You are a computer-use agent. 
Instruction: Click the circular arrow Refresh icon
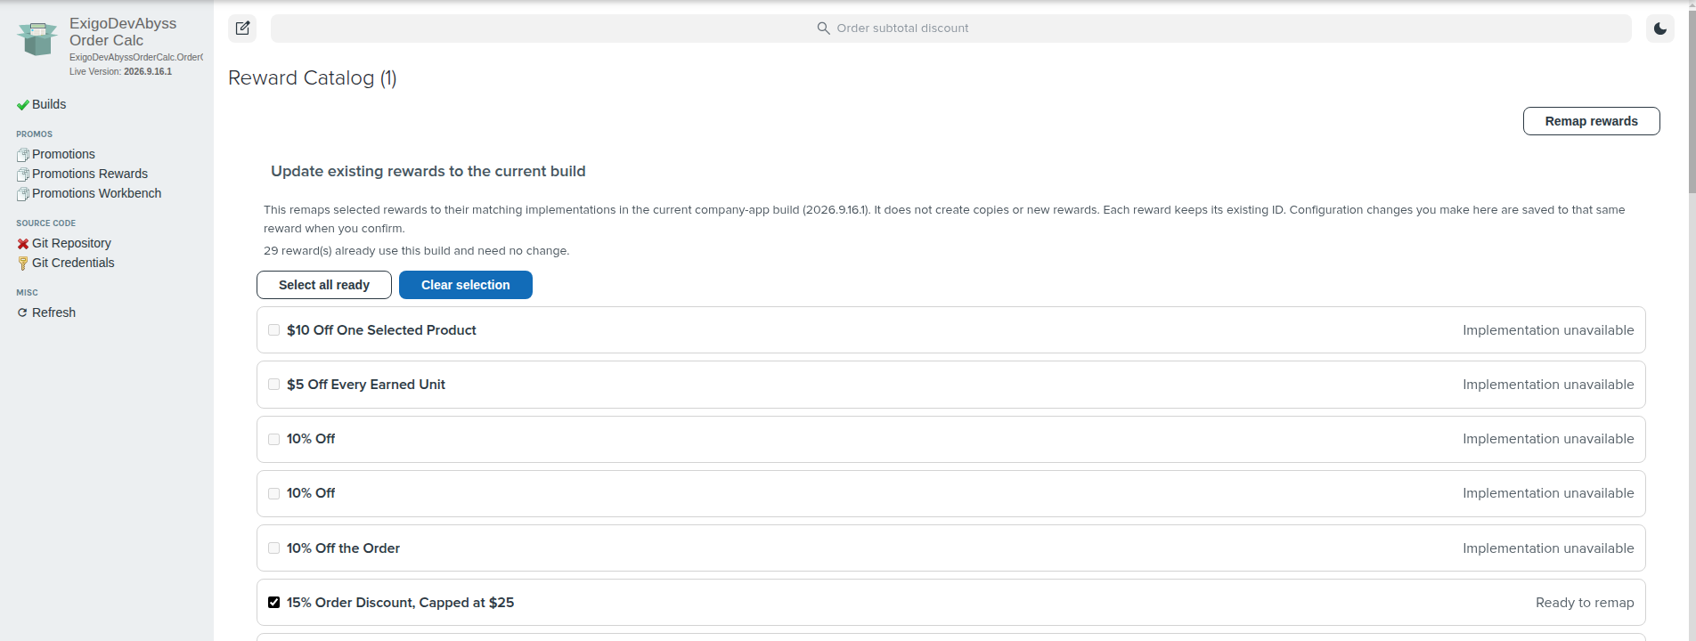tap(22, 312)
